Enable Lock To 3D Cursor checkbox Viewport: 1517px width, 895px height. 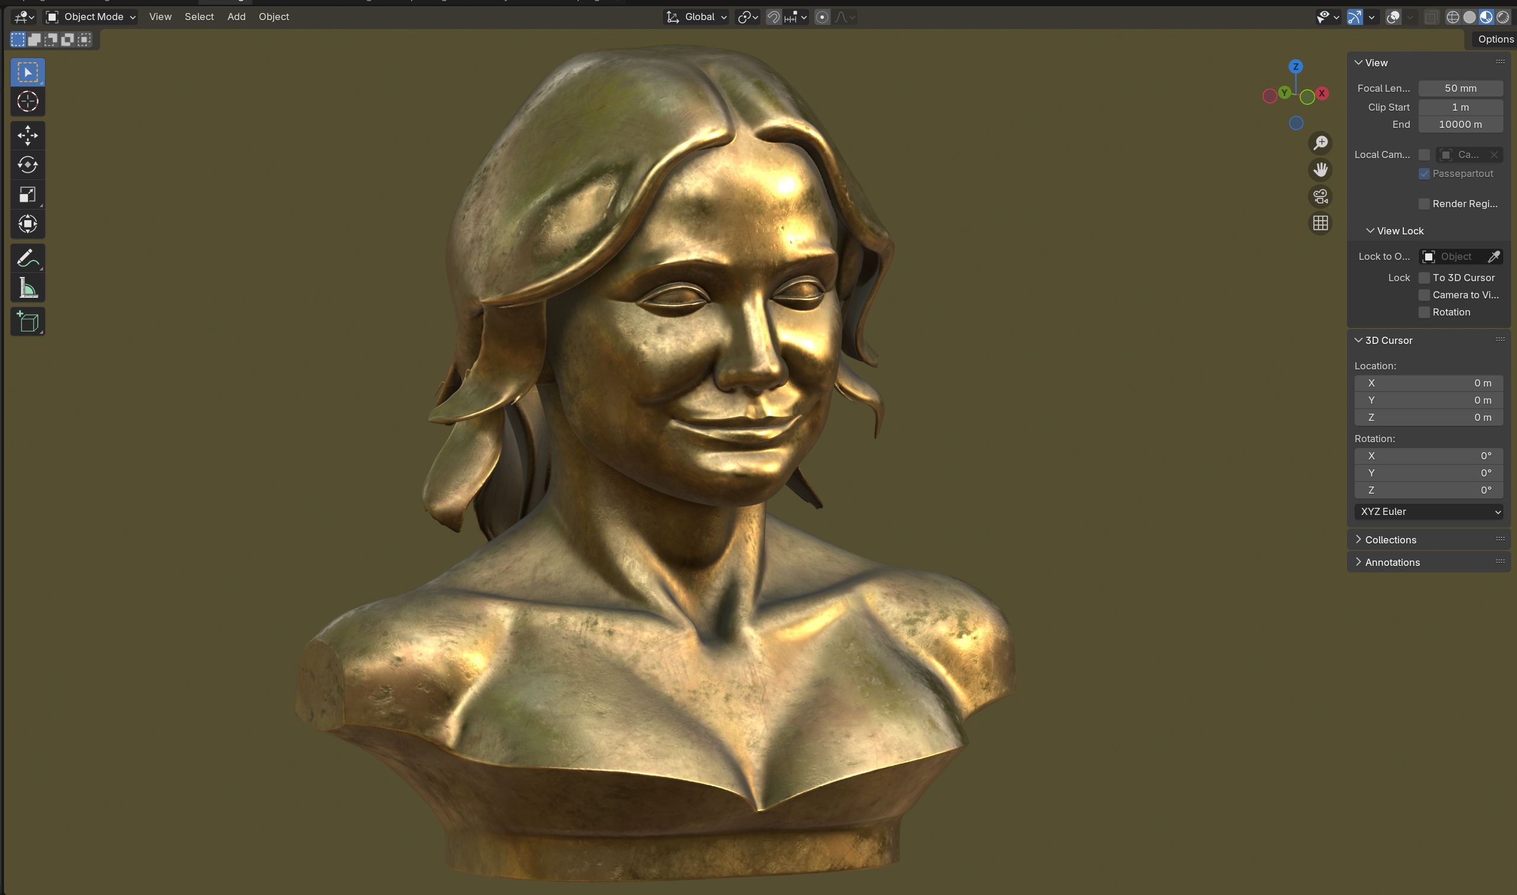pyautogui.click(x=1424, y=278)
